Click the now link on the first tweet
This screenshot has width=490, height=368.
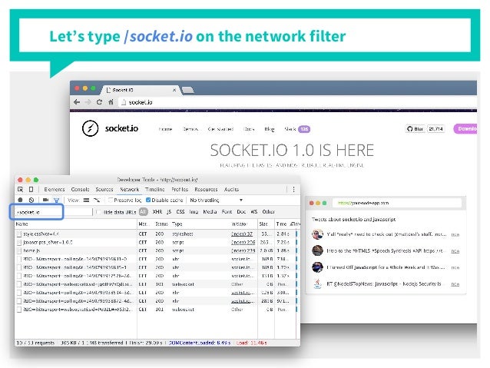click(455, 234)
